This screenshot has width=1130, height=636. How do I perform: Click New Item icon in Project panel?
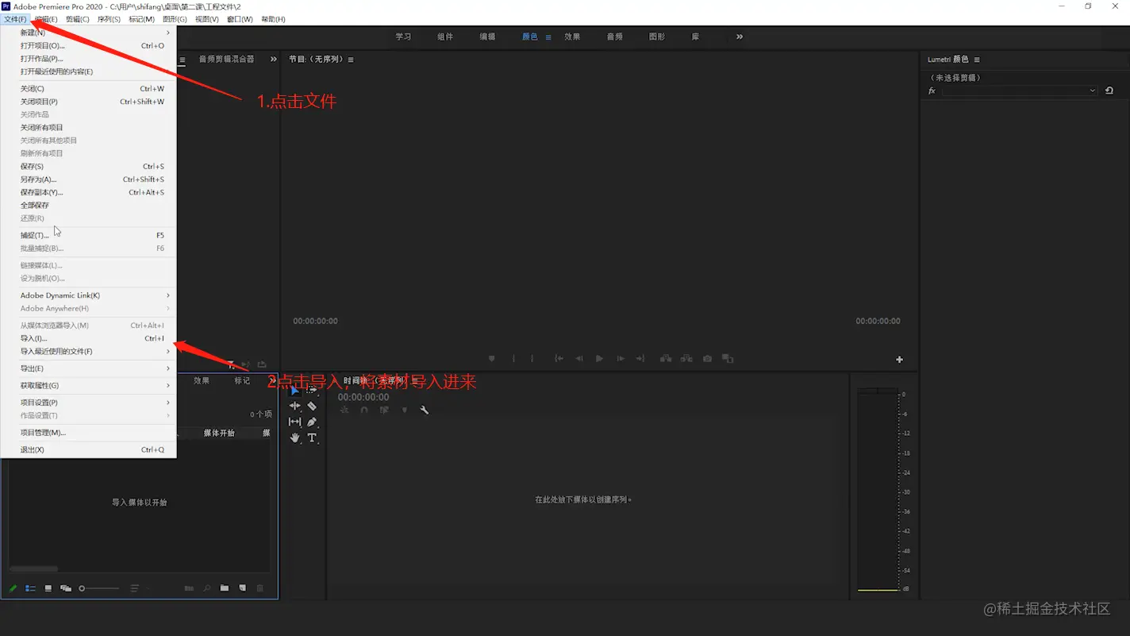click(243, 588)
